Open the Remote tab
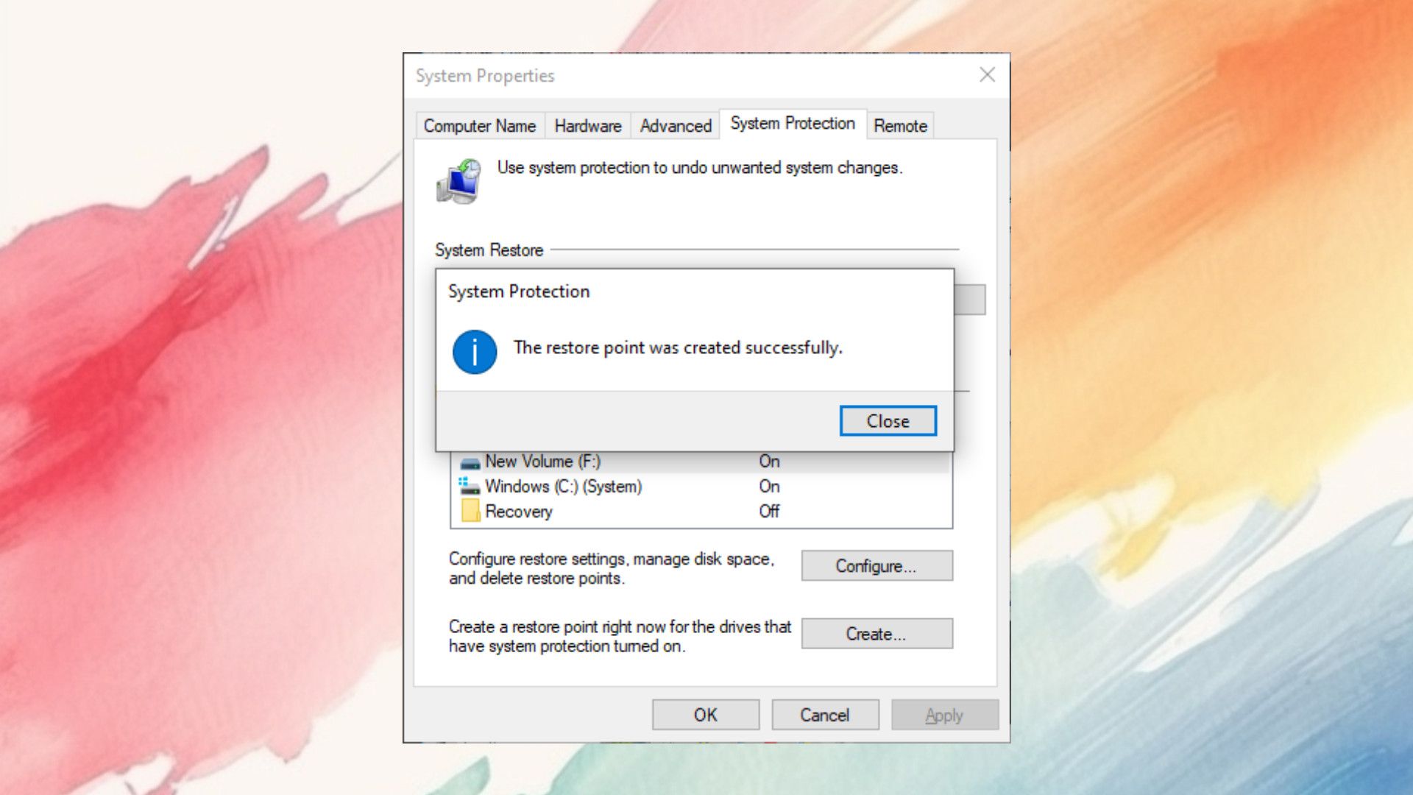Image resolution: width=1413 pixels, height=795 pixels. coord(900,126)
